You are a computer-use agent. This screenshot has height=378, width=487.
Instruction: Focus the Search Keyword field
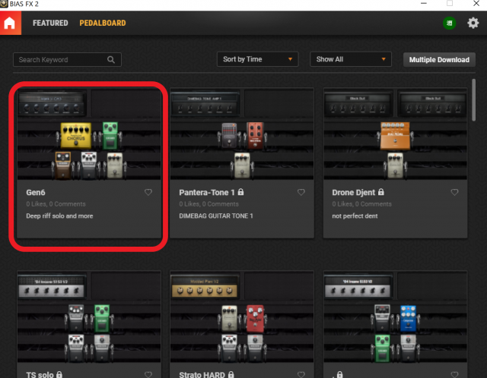click(x=67, y=60)
